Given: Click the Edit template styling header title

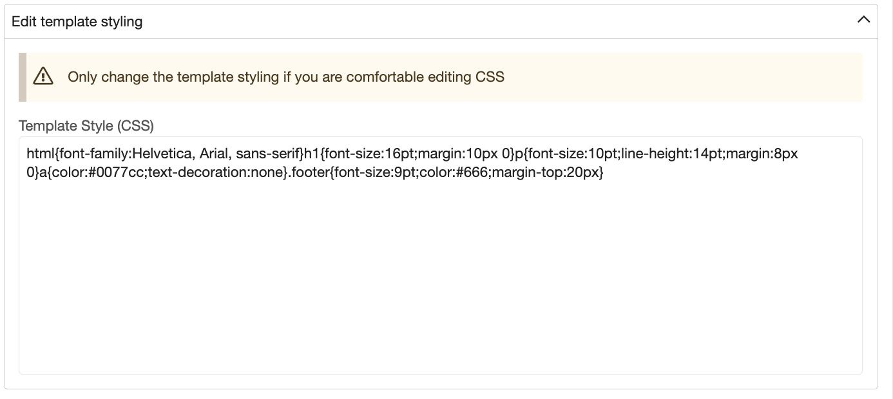Looking at the screenshot, I should click(77, 21).
